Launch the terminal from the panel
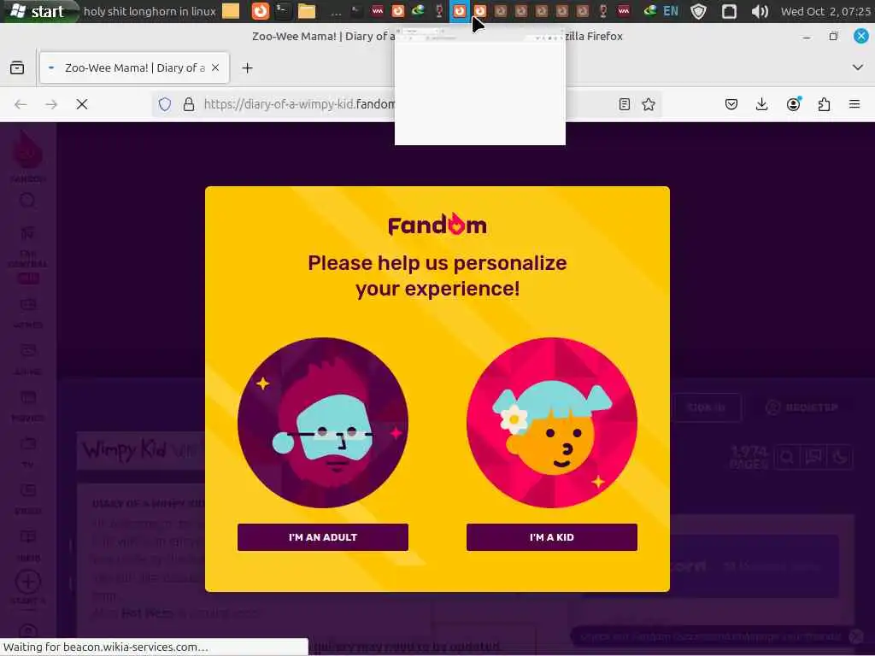 coord(283,10)
